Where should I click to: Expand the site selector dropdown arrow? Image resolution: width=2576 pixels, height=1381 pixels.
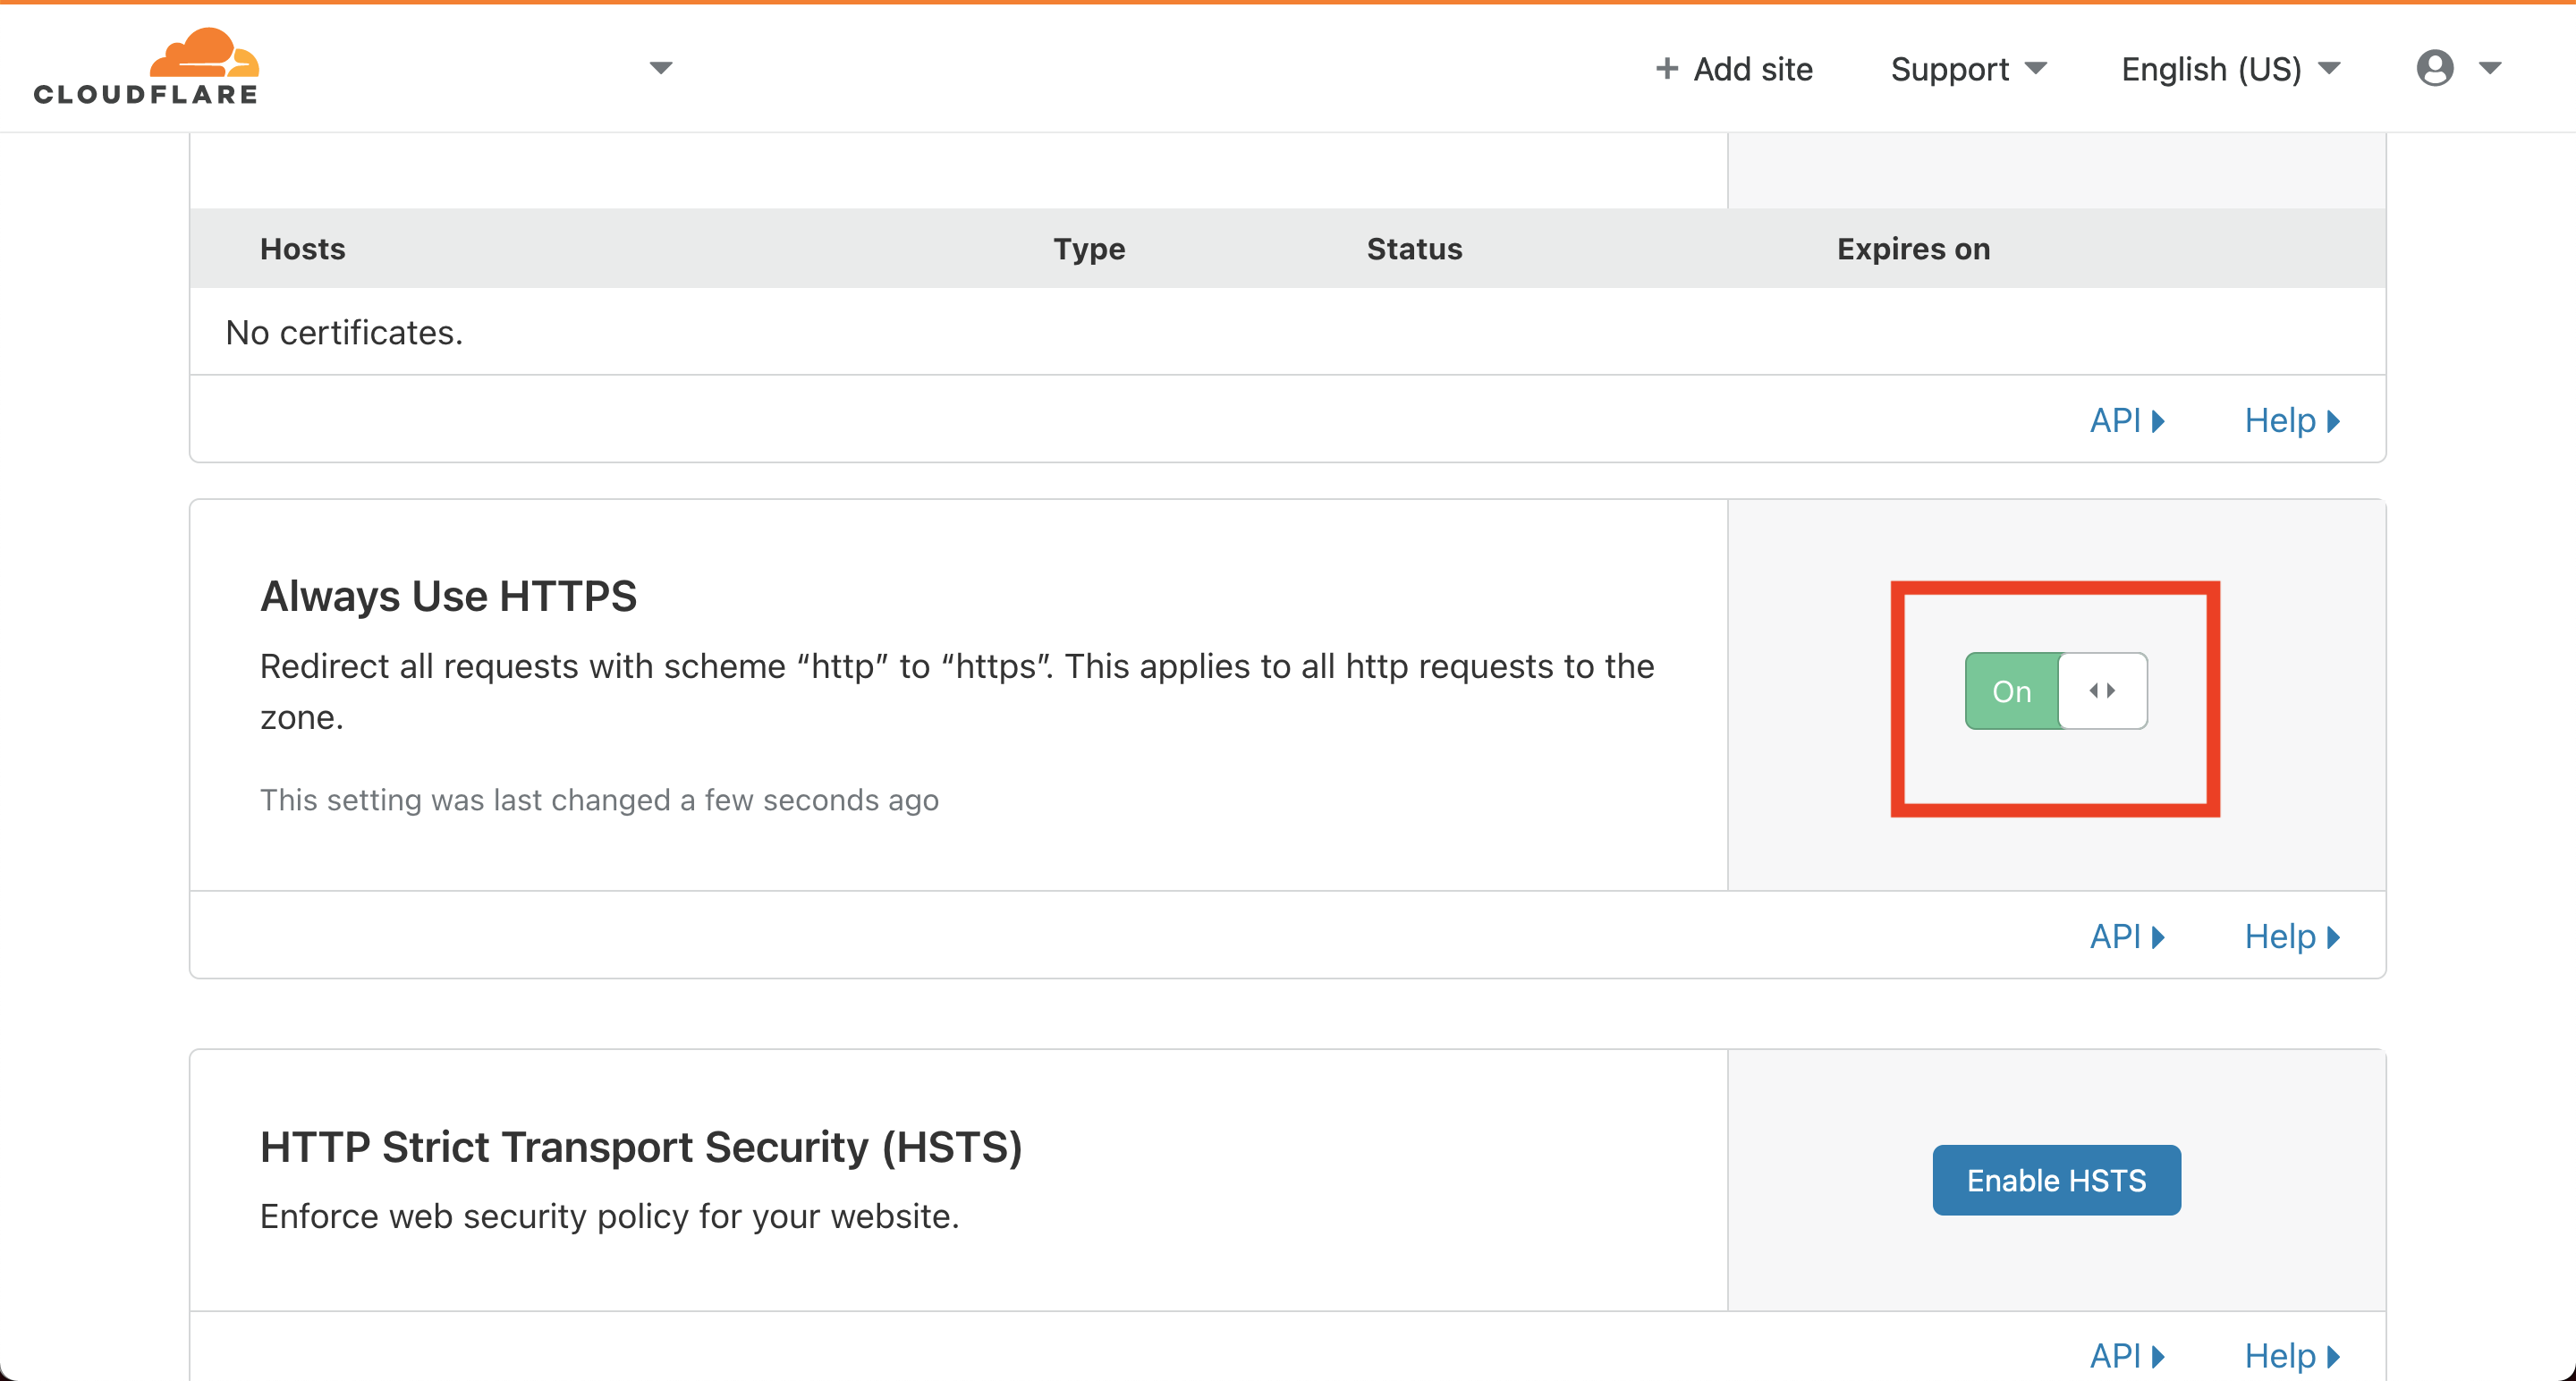(660, 68)
